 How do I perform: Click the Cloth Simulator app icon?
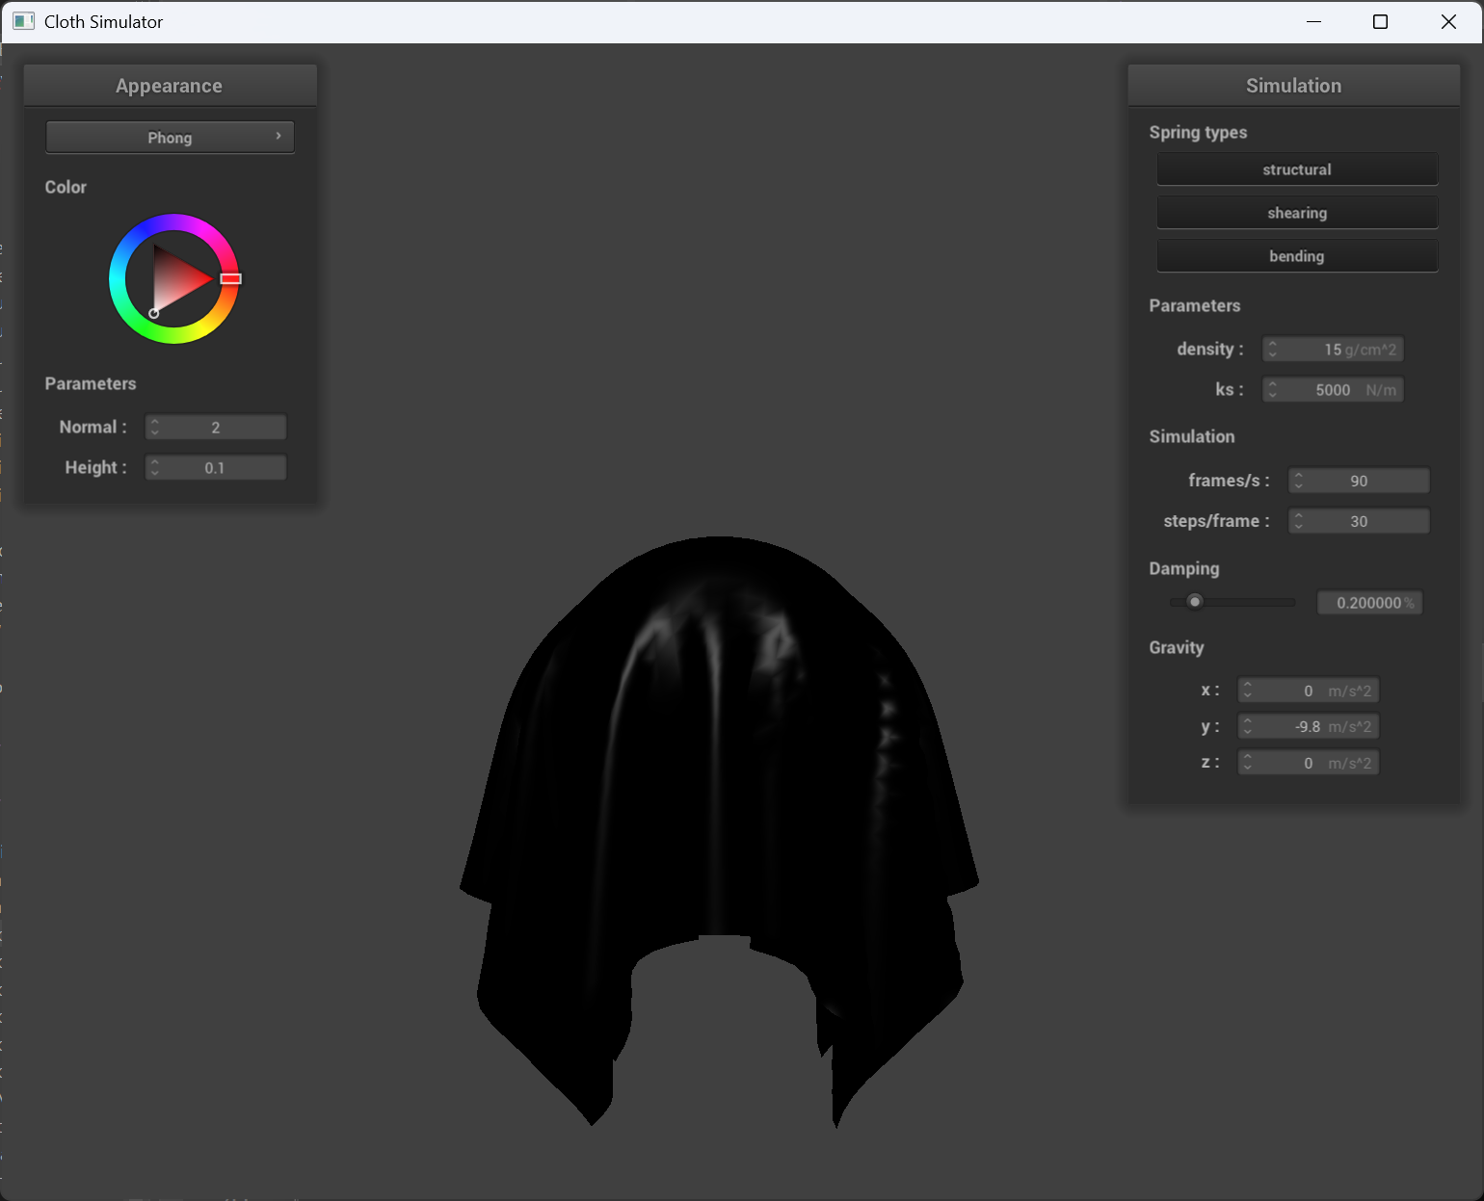pos(24,21)
